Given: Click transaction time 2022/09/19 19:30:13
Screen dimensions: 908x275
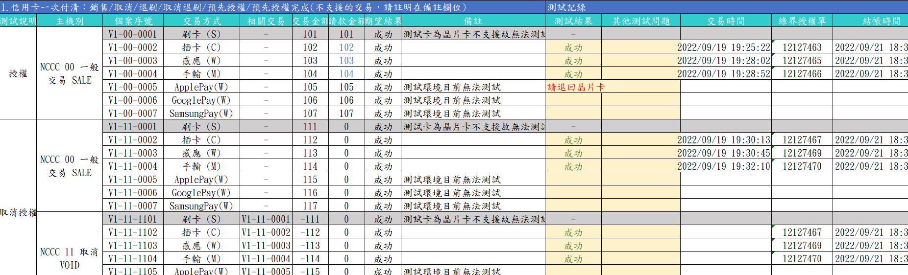Looking at the screenshot, I should [726, 139].
